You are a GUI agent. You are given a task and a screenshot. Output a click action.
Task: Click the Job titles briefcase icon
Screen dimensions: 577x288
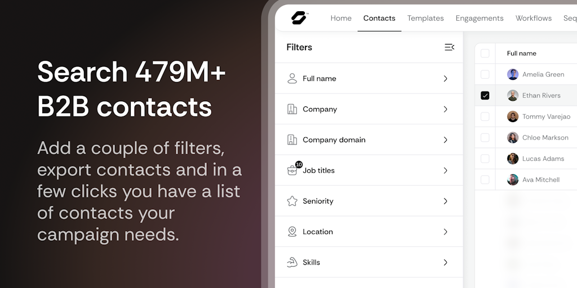292,170
